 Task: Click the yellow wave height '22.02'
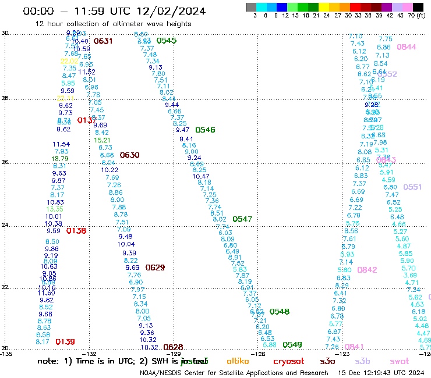tap(69, 61)
